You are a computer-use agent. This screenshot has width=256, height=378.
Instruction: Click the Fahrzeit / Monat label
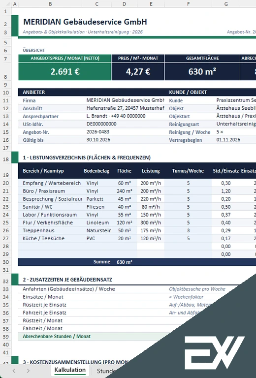click(43, 328)
